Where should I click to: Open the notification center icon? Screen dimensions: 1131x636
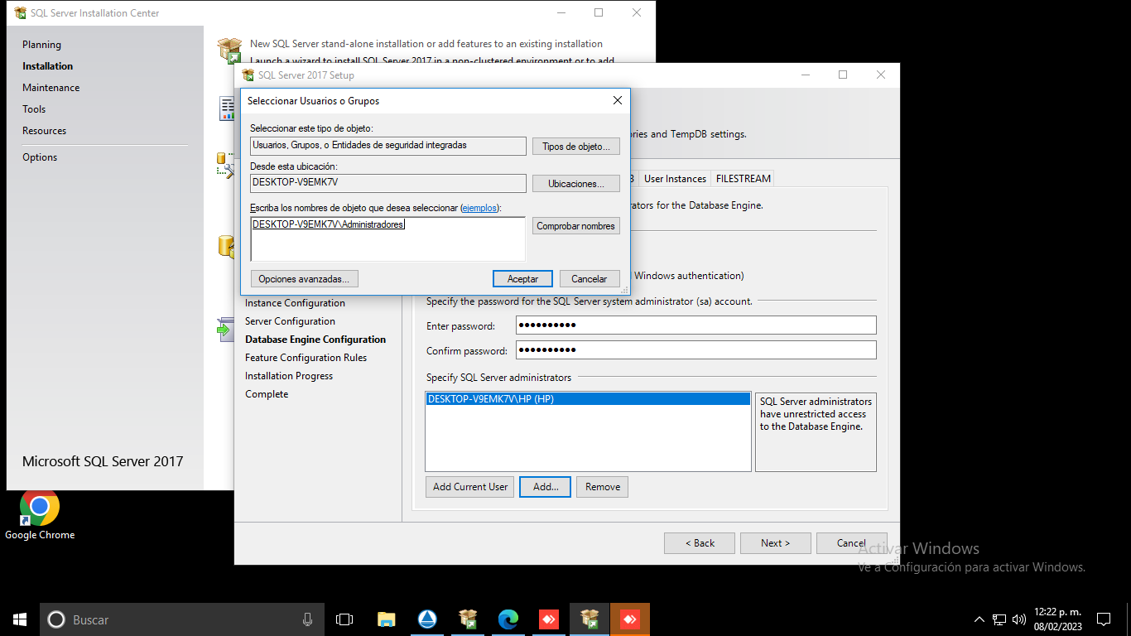coord(1103,619)
